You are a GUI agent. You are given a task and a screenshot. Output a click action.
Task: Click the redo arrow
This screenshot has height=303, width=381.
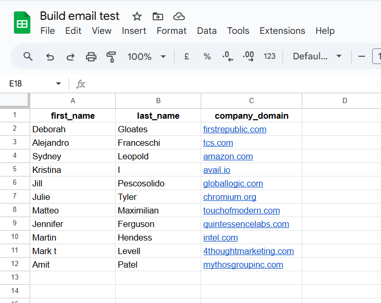tap(70, 56)
